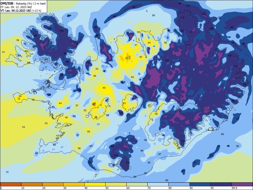Click the dark orange 0–10 legend swatch
This screenshot has height=190, width=253.
11,184
